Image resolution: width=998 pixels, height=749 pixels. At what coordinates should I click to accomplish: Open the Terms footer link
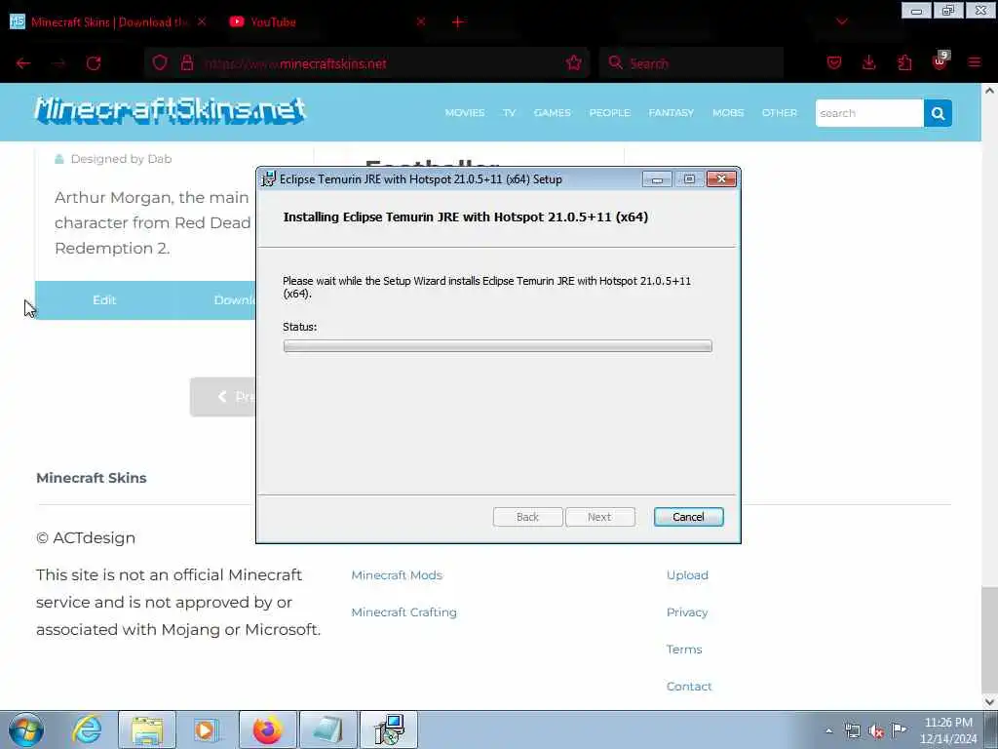pos(683,649)
